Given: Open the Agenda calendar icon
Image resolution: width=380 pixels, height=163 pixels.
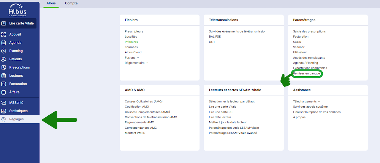Looking at the screenshot, I should click(4, 43).
